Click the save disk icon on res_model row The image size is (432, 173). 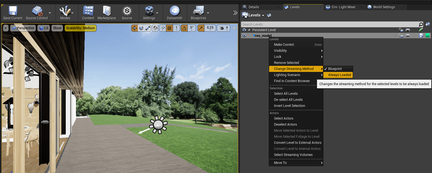[421, 36]
